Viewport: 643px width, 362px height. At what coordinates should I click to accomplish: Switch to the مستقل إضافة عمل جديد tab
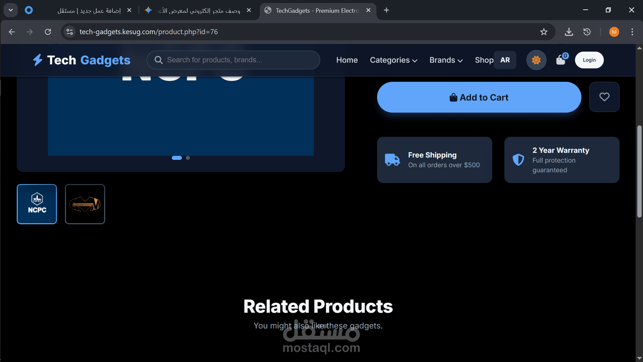(x=89, y=10)
